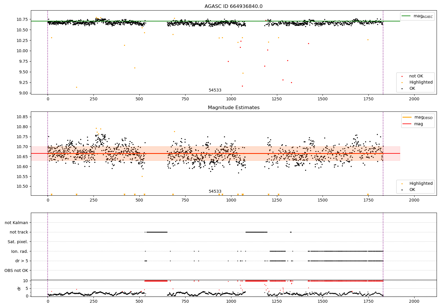441x308 pixels.
Task: Click the 'Ion. rad.' row label
Action: (x=20, y=251)
